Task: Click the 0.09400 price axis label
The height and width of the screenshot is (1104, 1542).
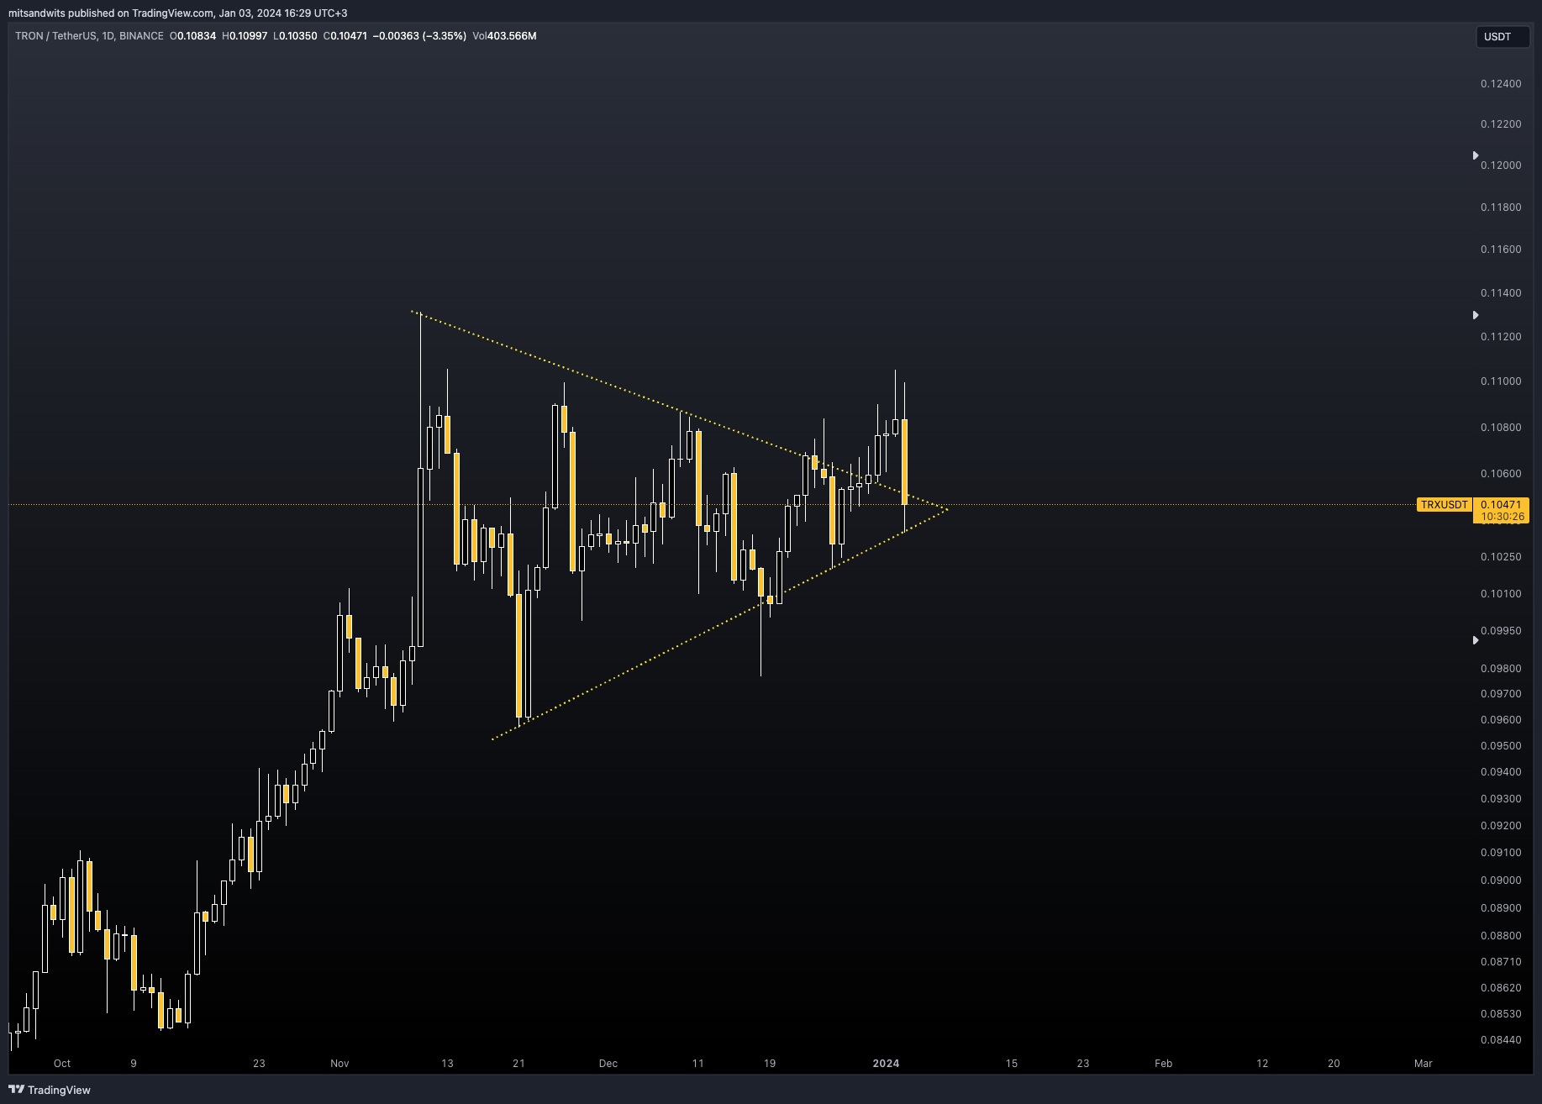Action: 1501,772
